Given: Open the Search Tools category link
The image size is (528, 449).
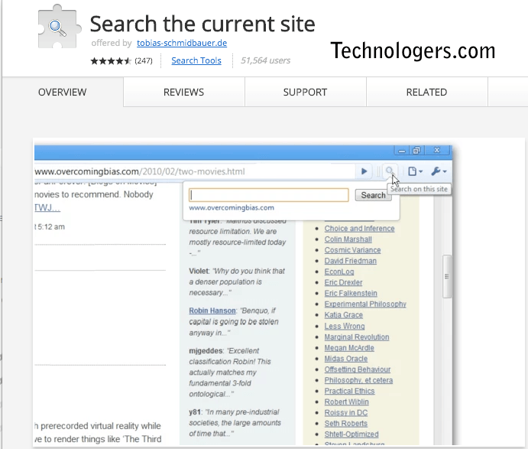Looking at the screenshot, I should pos(196,60).
